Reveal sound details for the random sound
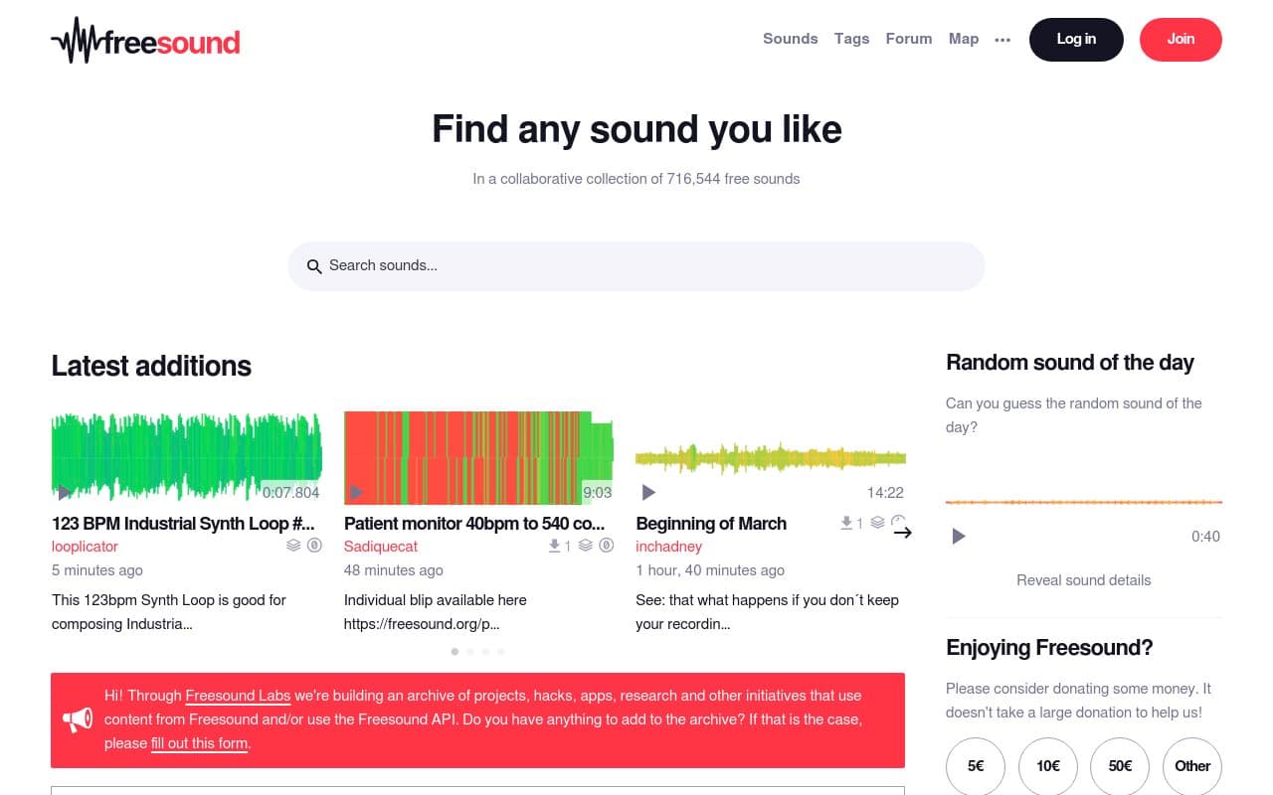 (x=1083, y=580)
